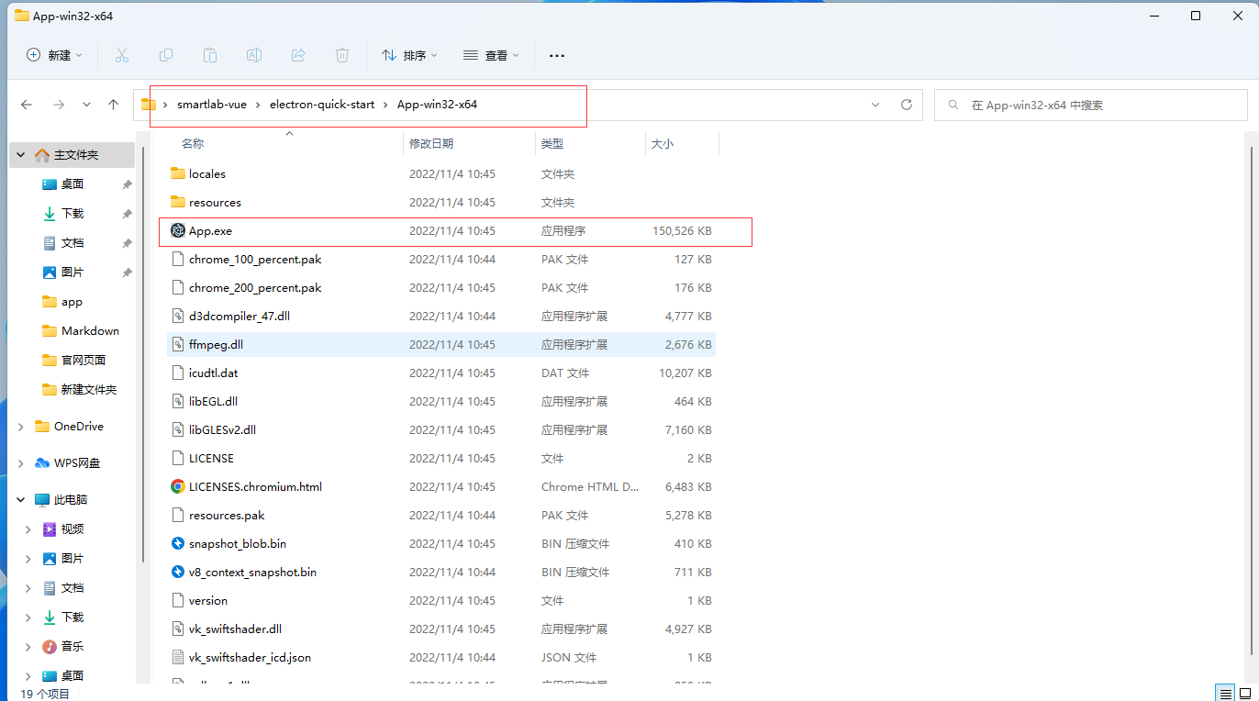This screenshot has height=701, width=1259.
Task: Sort by the 名称 column header
Action: [x=193, y=144]
